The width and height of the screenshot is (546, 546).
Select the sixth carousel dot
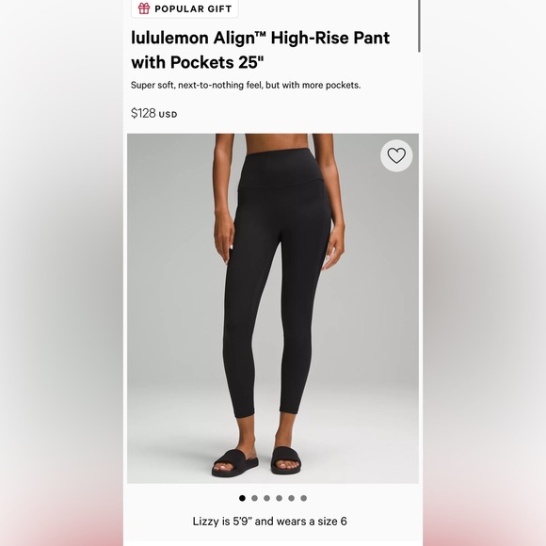pos(304,498)
